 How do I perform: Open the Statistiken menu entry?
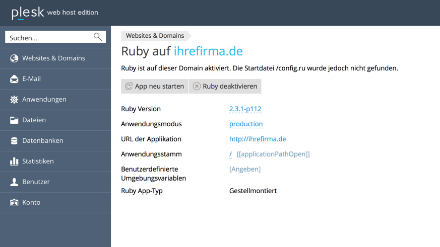tap(38, 161)
